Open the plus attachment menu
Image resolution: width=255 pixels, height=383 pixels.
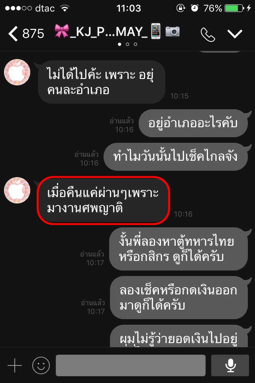[15, 365]
